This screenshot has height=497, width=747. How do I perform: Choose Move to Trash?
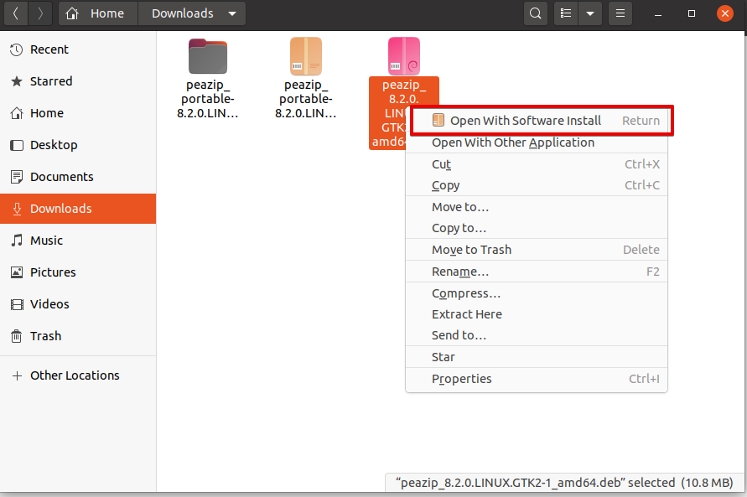click(x=537, y=250)
